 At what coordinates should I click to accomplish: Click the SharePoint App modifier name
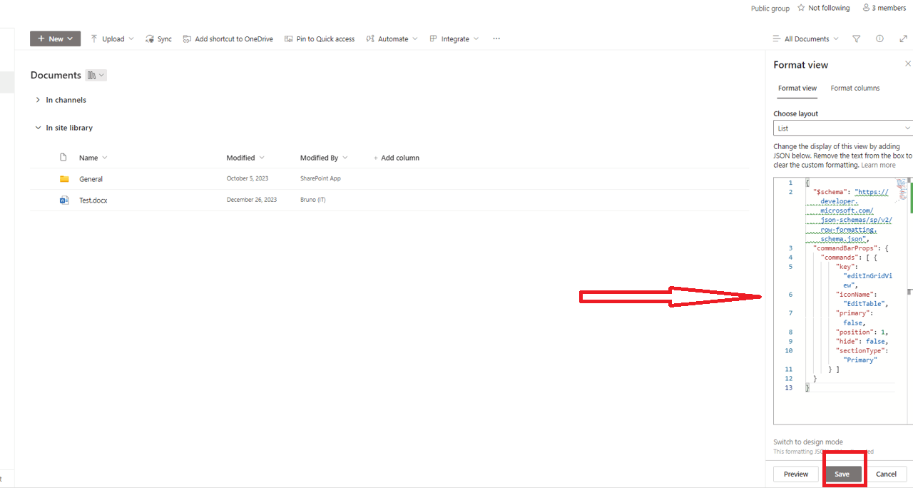pos(320,178)
